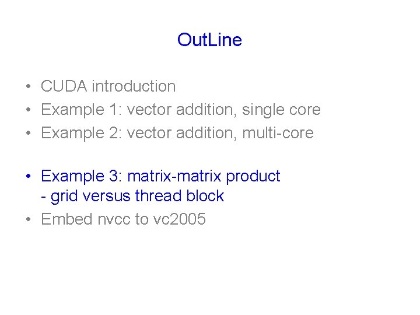Click the bullet dot before CUDA introduction
The image size is (420, 315).
click(29, 86)
